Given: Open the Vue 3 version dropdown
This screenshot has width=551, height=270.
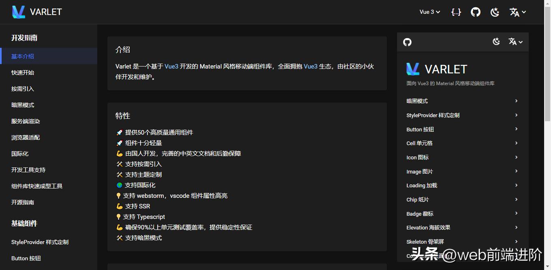Looking at the screenshot, I should pos(429,12).
